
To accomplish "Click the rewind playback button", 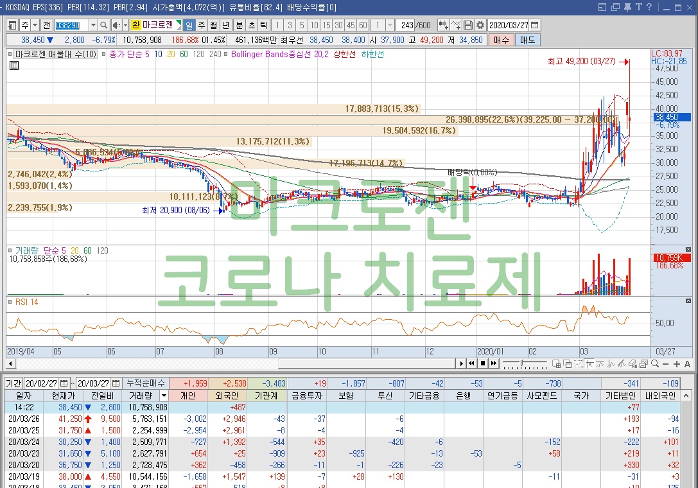I will [x=472, y=363].
